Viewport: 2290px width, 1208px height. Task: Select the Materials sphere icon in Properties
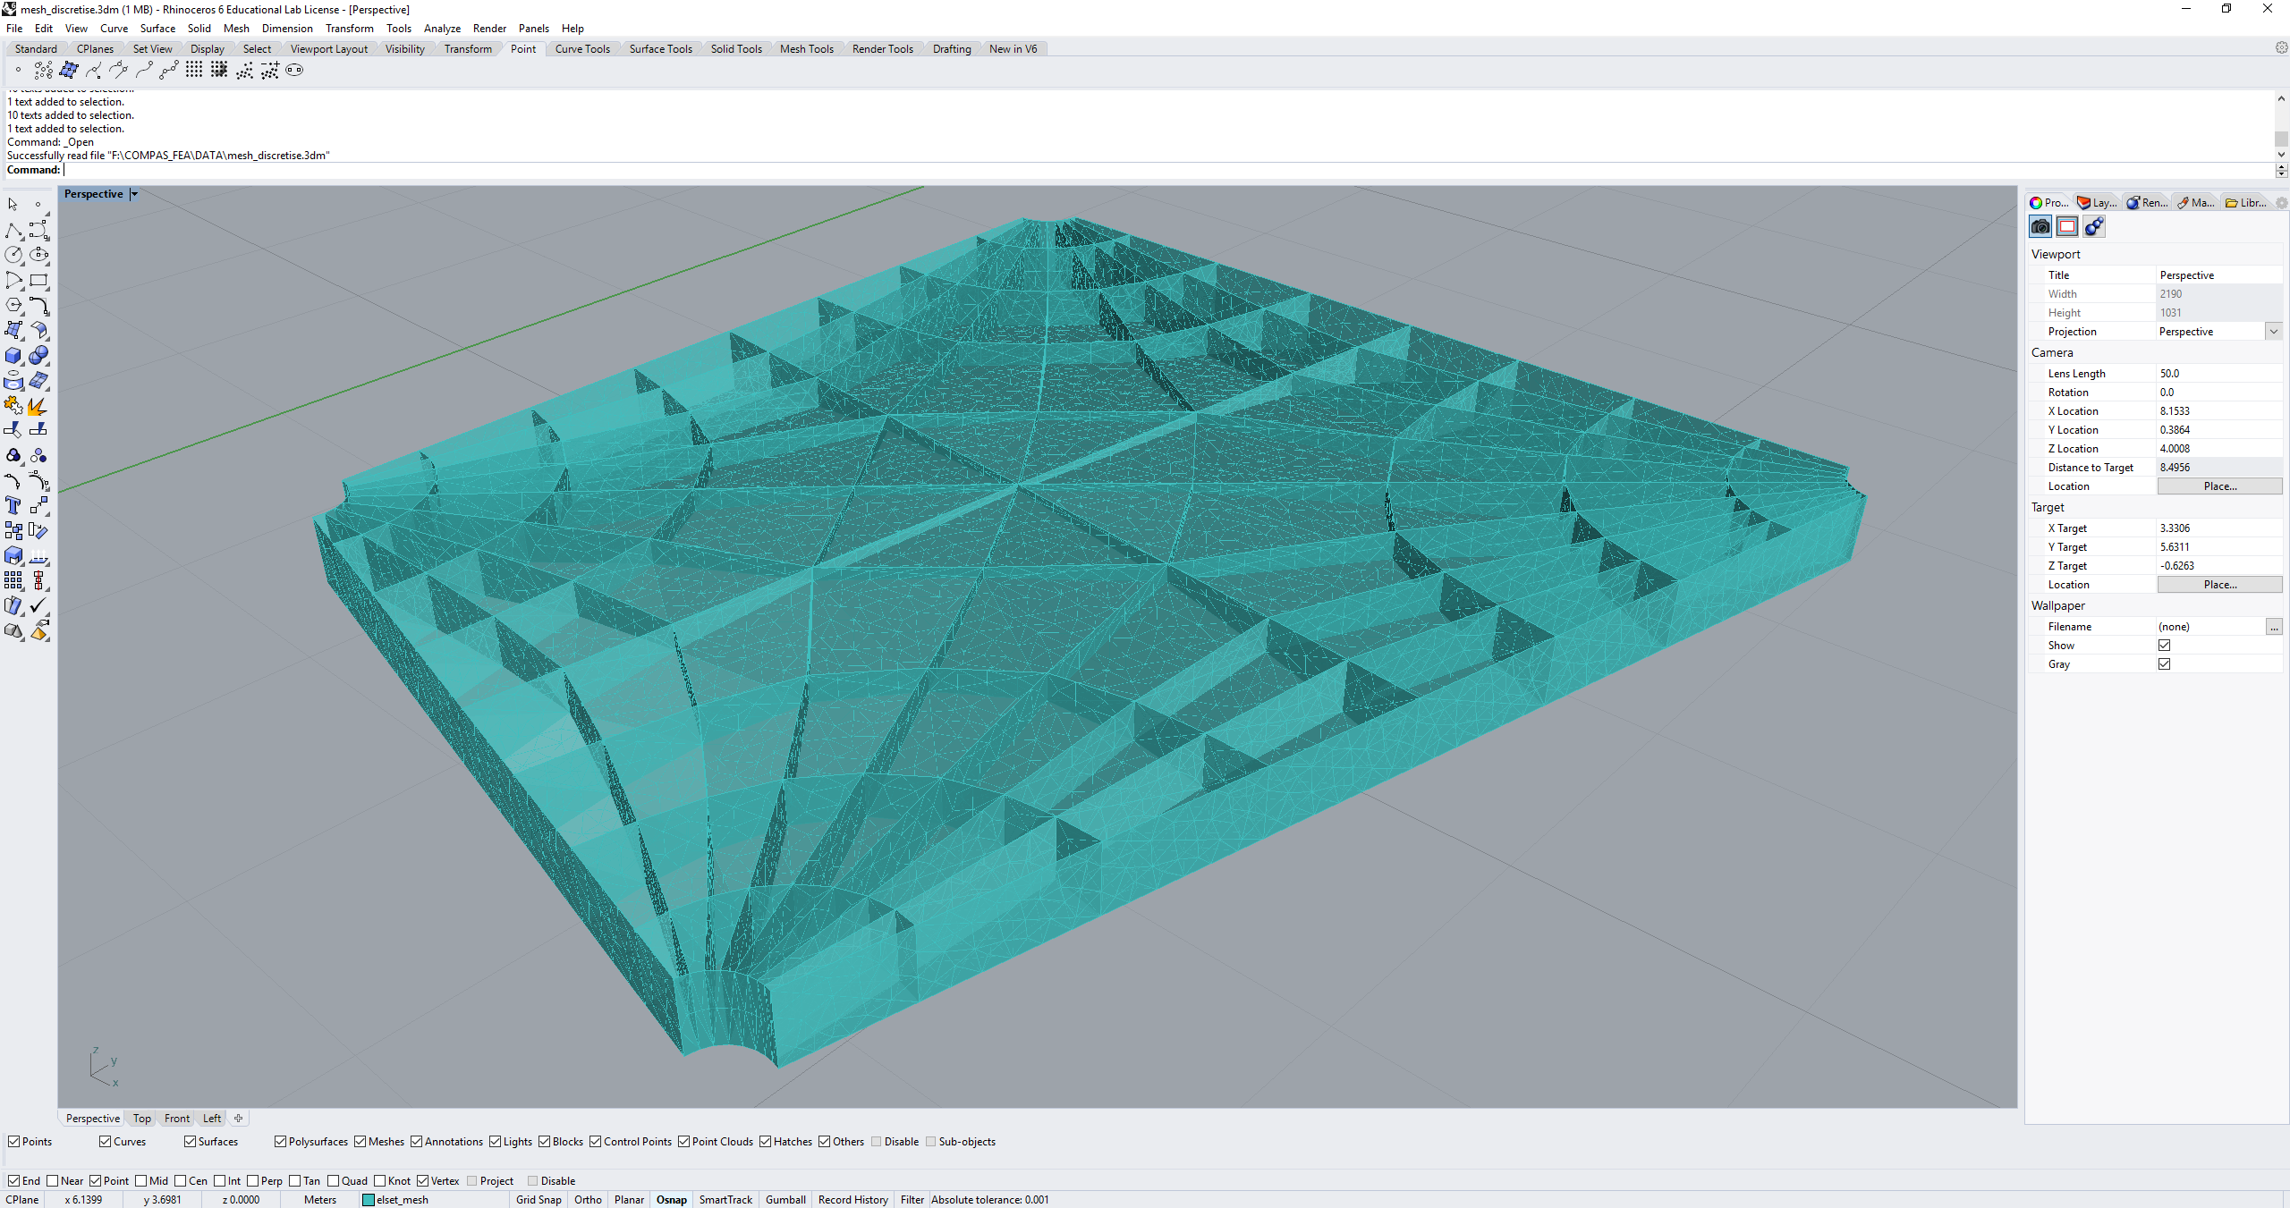tap(2093, 226)
